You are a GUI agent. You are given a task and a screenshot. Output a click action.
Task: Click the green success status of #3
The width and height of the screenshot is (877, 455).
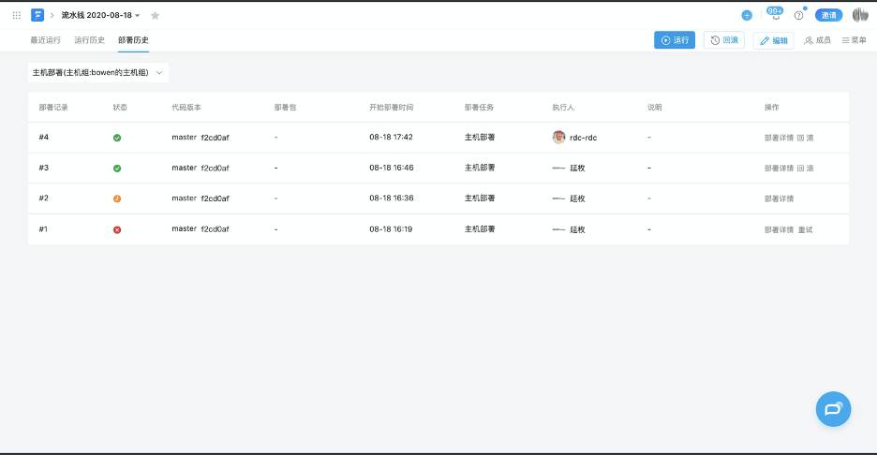coord(117,169)
